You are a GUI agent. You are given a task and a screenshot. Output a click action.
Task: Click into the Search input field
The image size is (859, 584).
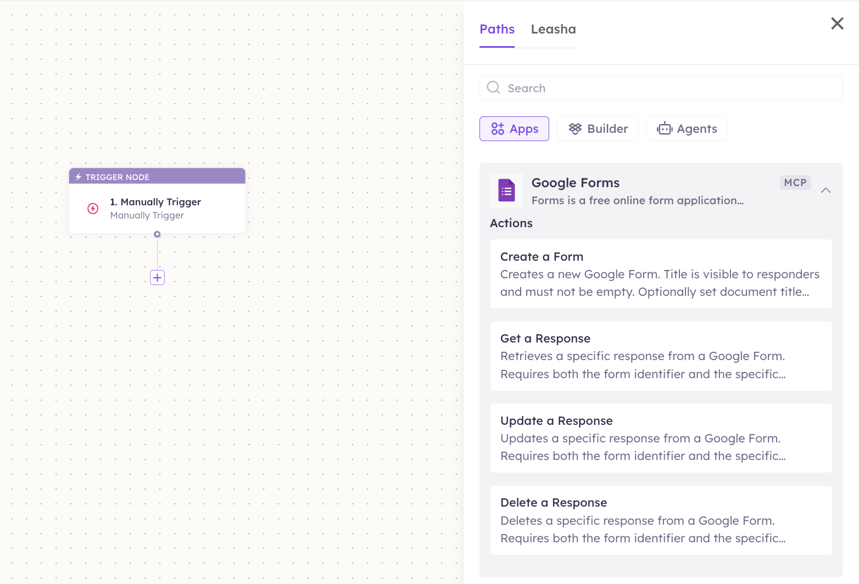click(661, 88)
